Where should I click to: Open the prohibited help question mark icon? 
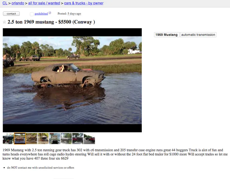[x=50, y=13]
